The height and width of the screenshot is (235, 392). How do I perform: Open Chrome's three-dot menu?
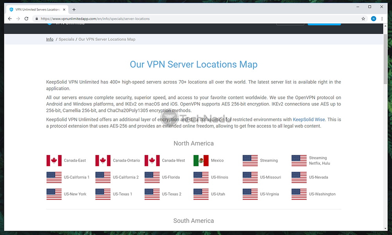382,18
